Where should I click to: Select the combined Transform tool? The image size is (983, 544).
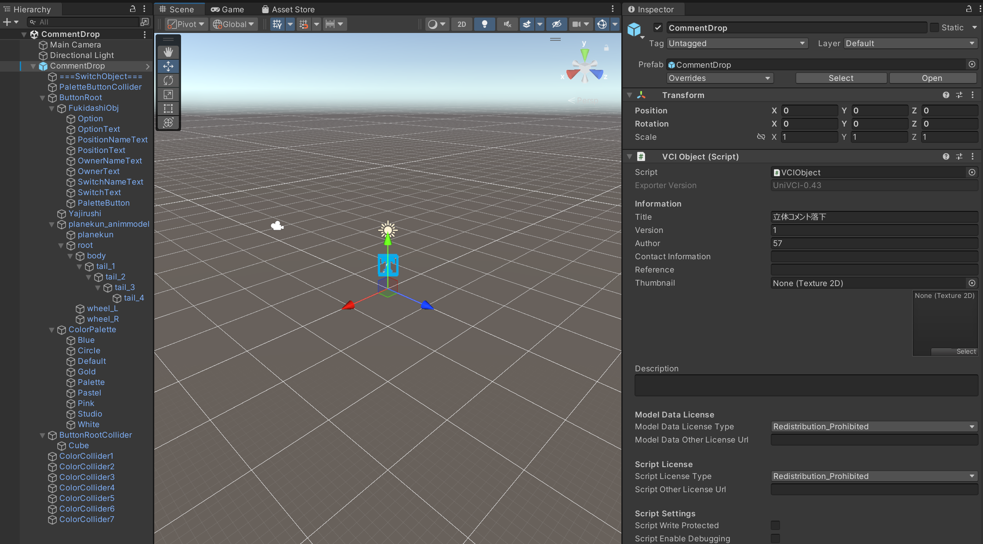(x=168, y=123)
